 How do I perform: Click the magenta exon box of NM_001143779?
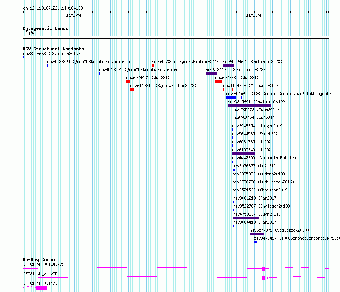tap(264, 269)
